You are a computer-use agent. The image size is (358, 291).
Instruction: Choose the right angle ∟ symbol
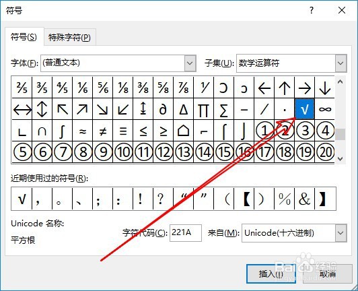coord(22,131)
